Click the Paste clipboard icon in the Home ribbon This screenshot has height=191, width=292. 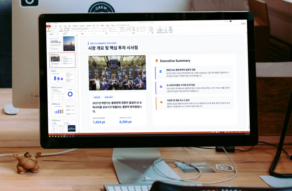point(49,30)
